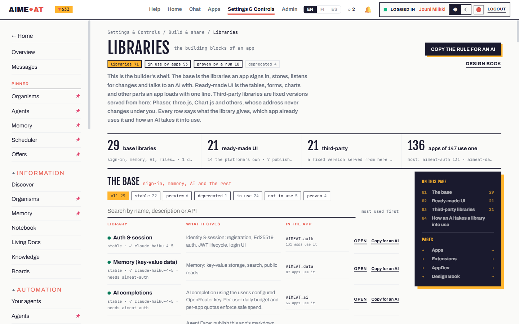Open the 633 hearts counter badge
Image resolution: width=519 pixels, height=324 pixels.
coord(64,9)
